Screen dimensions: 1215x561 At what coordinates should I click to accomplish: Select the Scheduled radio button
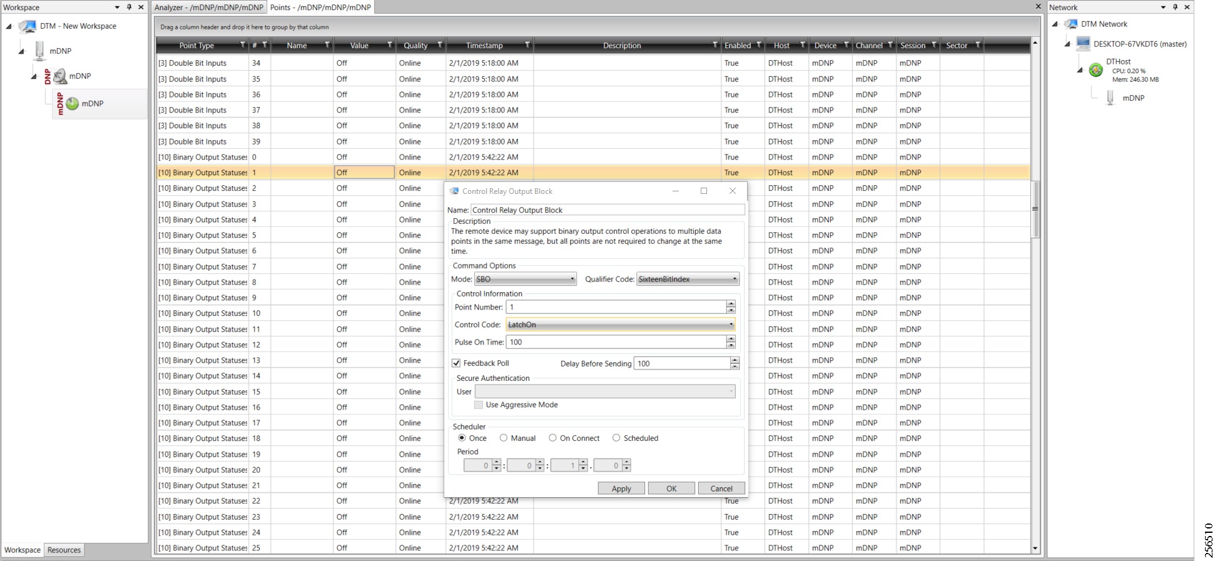616,438
